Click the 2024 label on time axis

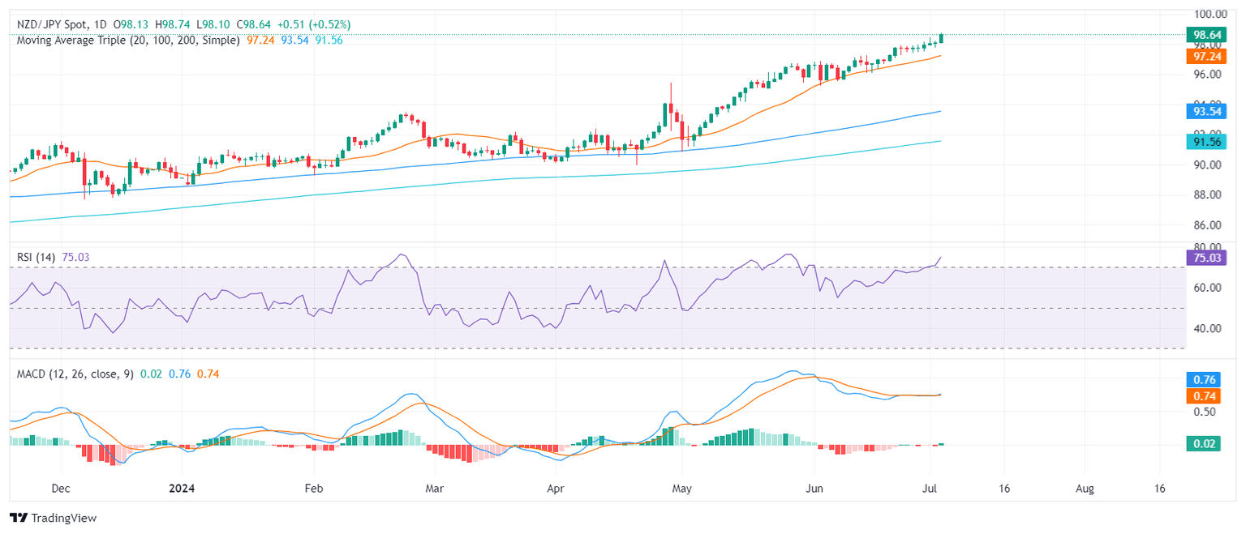pos(182,489)
